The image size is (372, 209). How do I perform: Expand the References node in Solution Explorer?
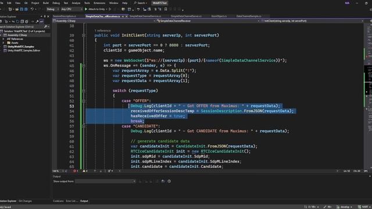(x=3, y=39)
